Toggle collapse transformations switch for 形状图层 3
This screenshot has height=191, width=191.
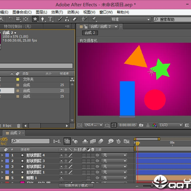pyautogui.click(x=66, y=161)
